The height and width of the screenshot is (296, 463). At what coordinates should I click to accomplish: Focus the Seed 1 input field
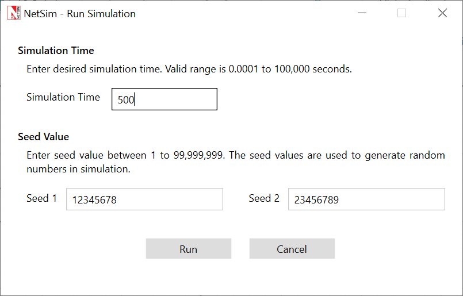click(x=144, y=199)
